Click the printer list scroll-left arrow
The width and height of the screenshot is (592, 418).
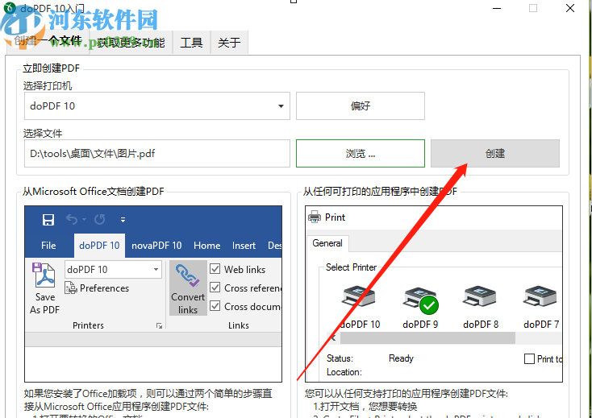pyautogui.click(x=333, y=338)
